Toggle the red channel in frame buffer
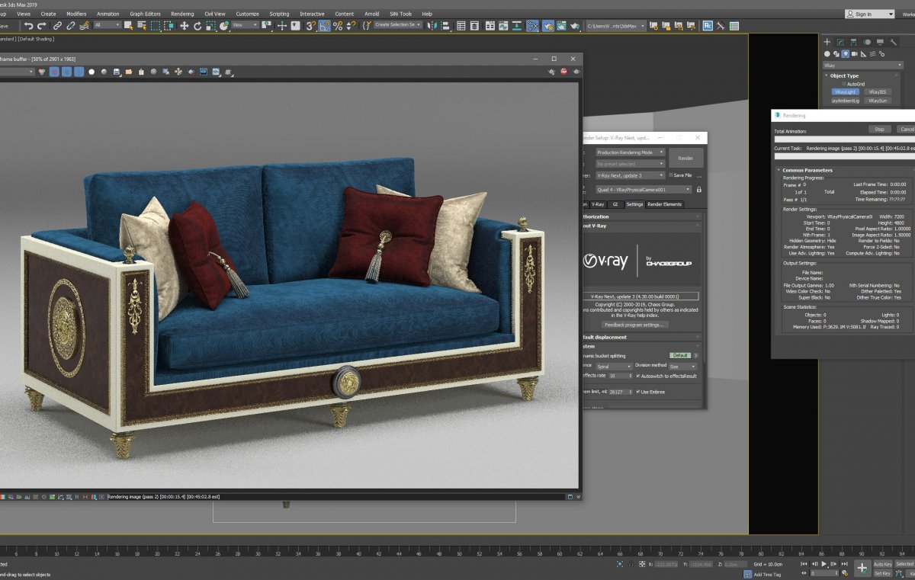The width and height of the screenshot is (915, 580). coord(54,72)
